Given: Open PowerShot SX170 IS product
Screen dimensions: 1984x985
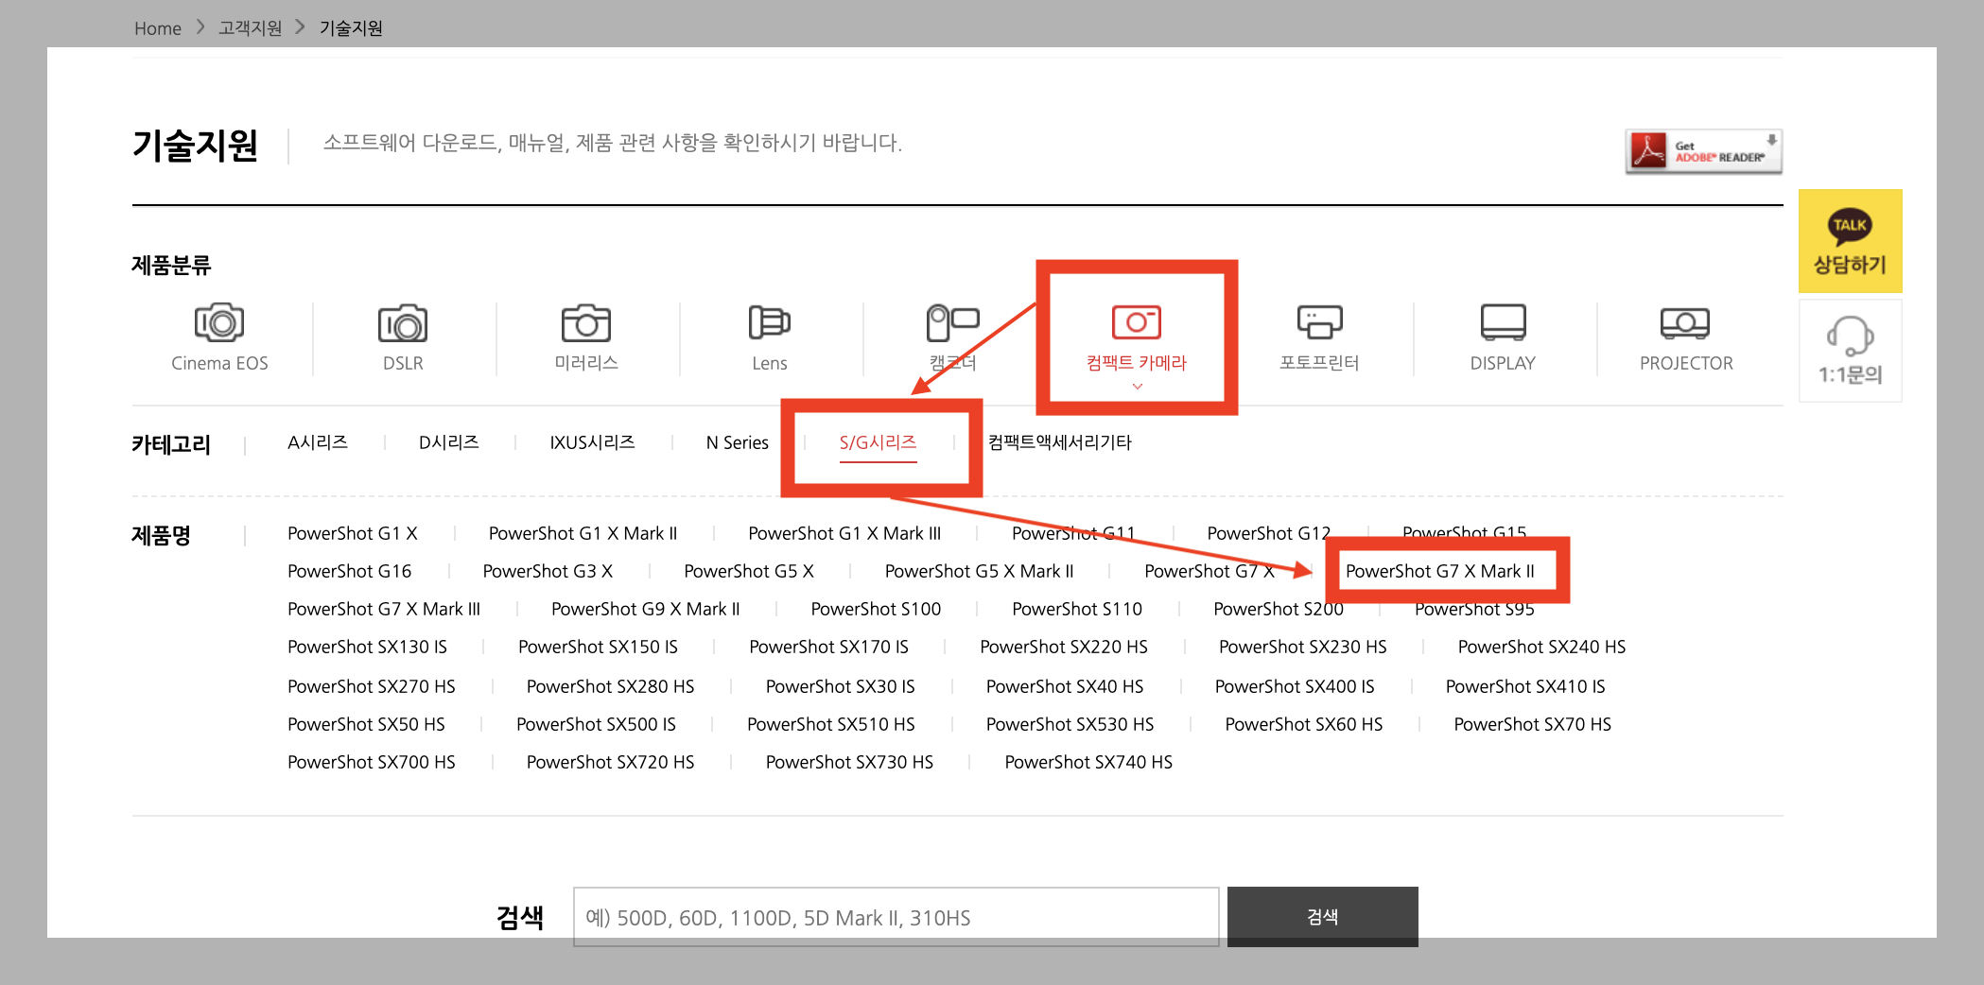Looking at the screenshot, I should pyautogui.click(x=829, y=647).
